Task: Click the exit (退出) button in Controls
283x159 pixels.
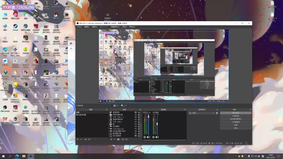Action: click(236, 128)
